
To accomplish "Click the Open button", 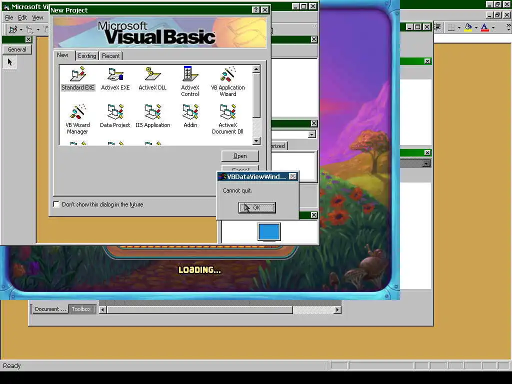I will tap(240, 156).
